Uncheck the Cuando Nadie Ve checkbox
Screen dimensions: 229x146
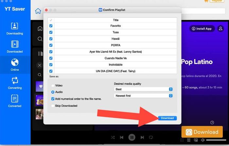[x=51, y=58]
